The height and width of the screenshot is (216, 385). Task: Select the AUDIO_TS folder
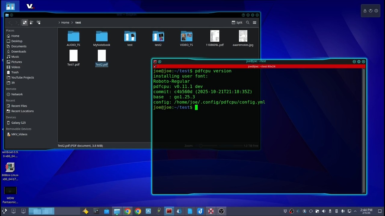point(73,38)
